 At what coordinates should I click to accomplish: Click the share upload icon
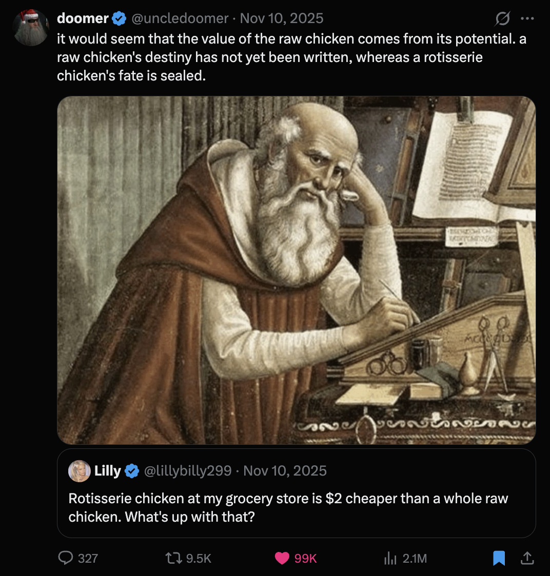[527, 558]
